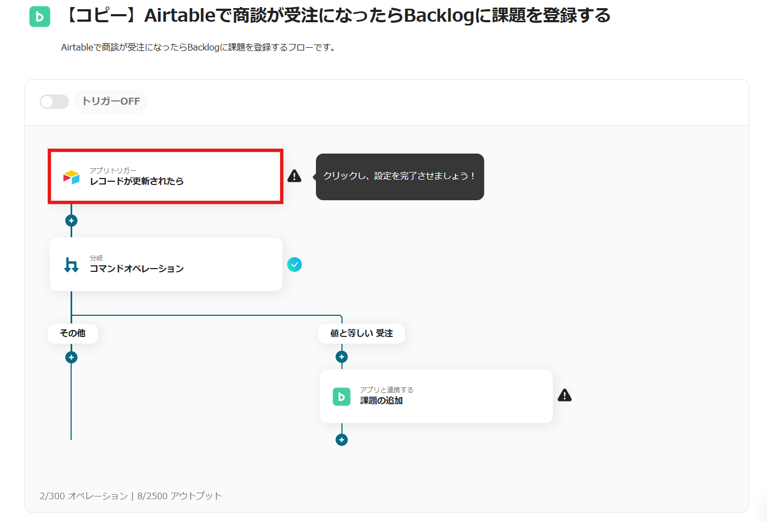Click the トリガーOFF status label

pyautogui.click(x=111, y=101)
